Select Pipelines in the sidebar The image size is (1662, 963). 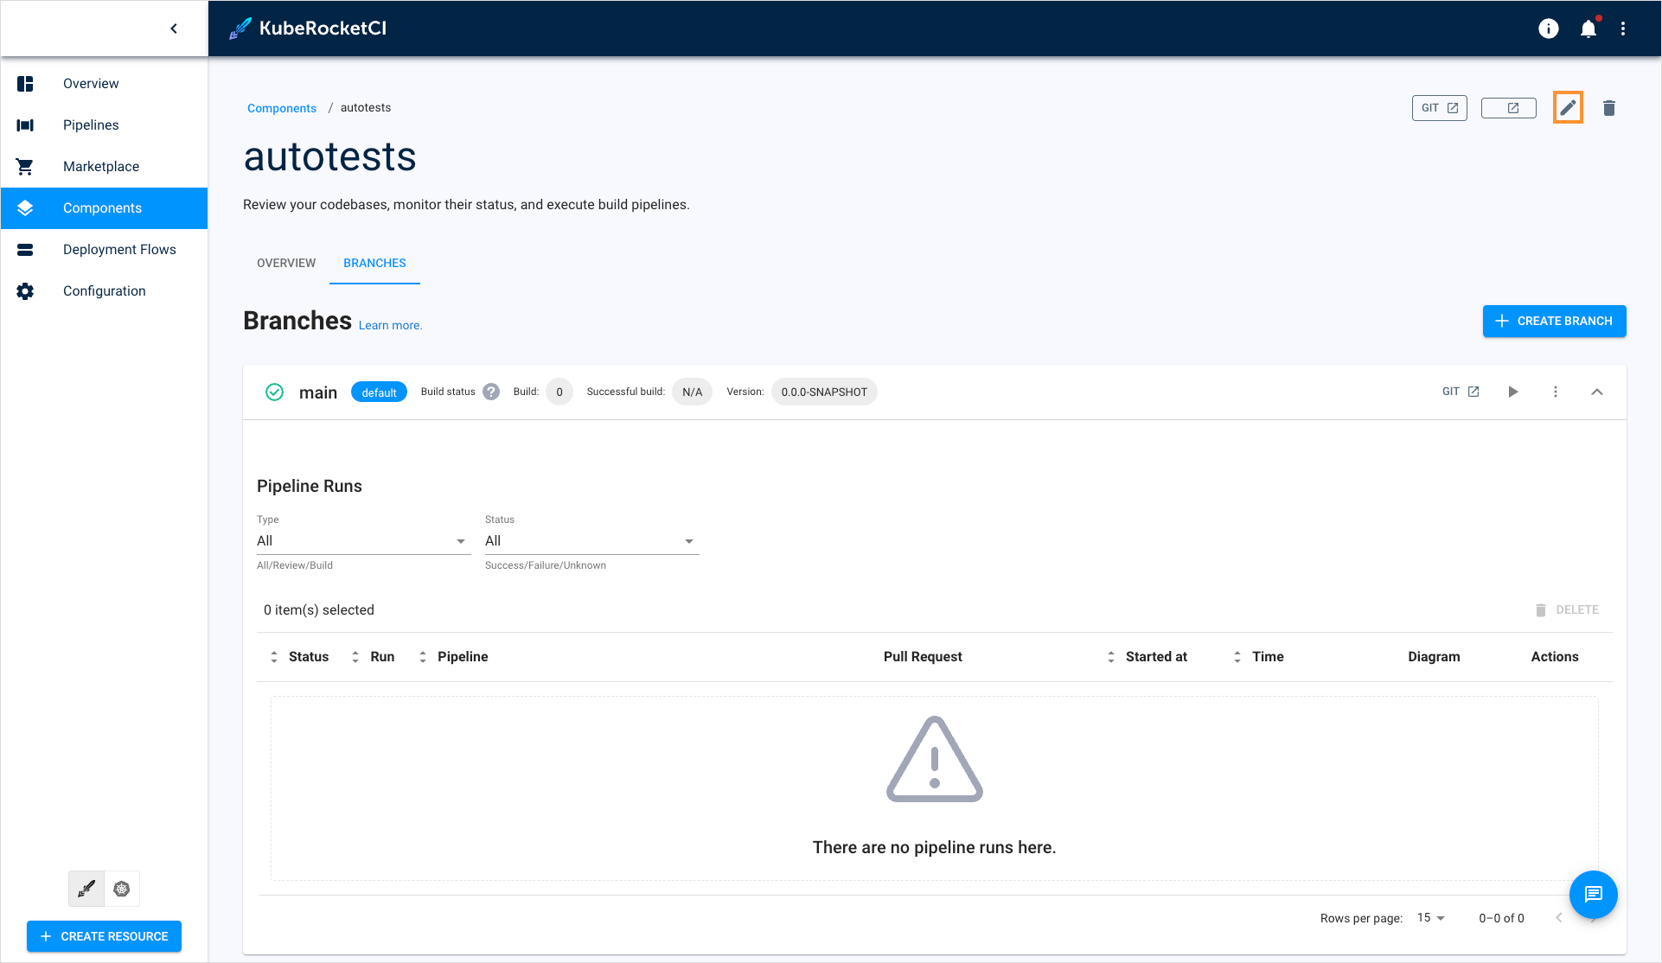[90, 124]
